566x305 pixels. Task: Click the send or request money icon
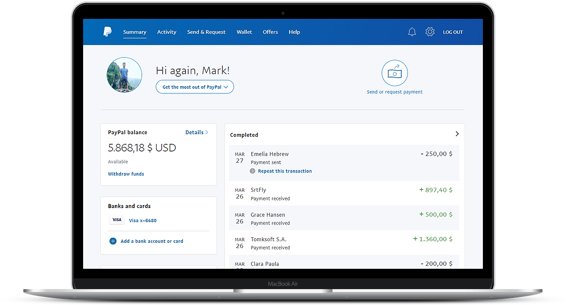395,73
